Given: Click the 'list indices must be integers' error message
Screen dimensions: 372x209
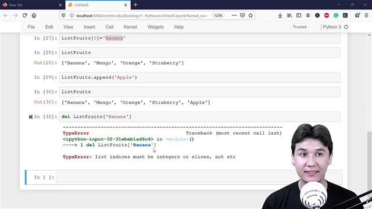Looking at the screenshot, I should pos(149,157).
